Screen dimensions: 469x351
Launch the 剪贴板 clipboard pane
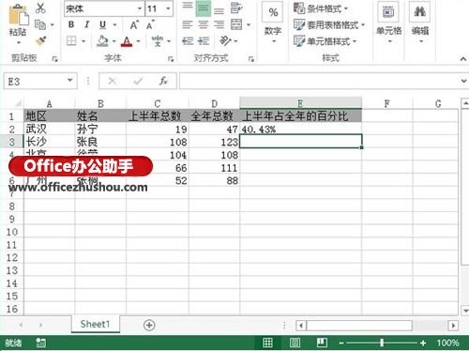coord(54,59)
